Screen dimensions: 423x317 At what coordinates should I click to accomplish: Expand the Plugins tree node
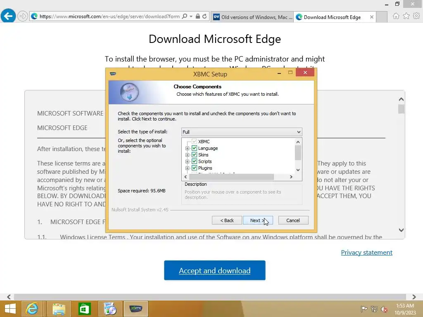[x=187, y=168]
